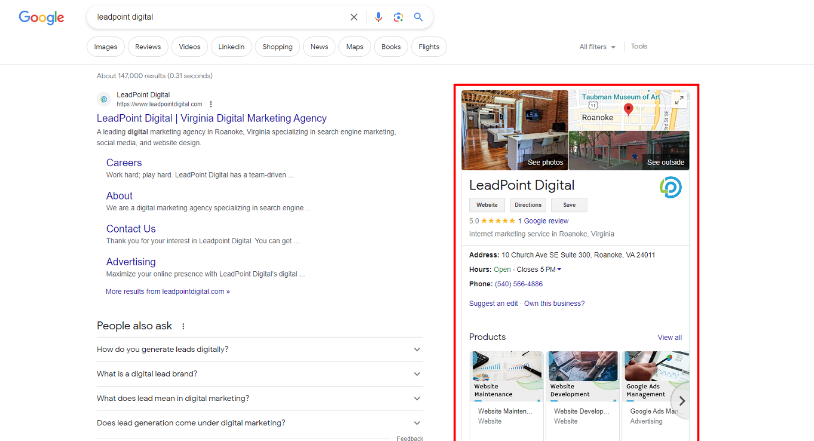Open the Careers sitelink
Viewport: 814px width, 441px height.
point(124,163)
